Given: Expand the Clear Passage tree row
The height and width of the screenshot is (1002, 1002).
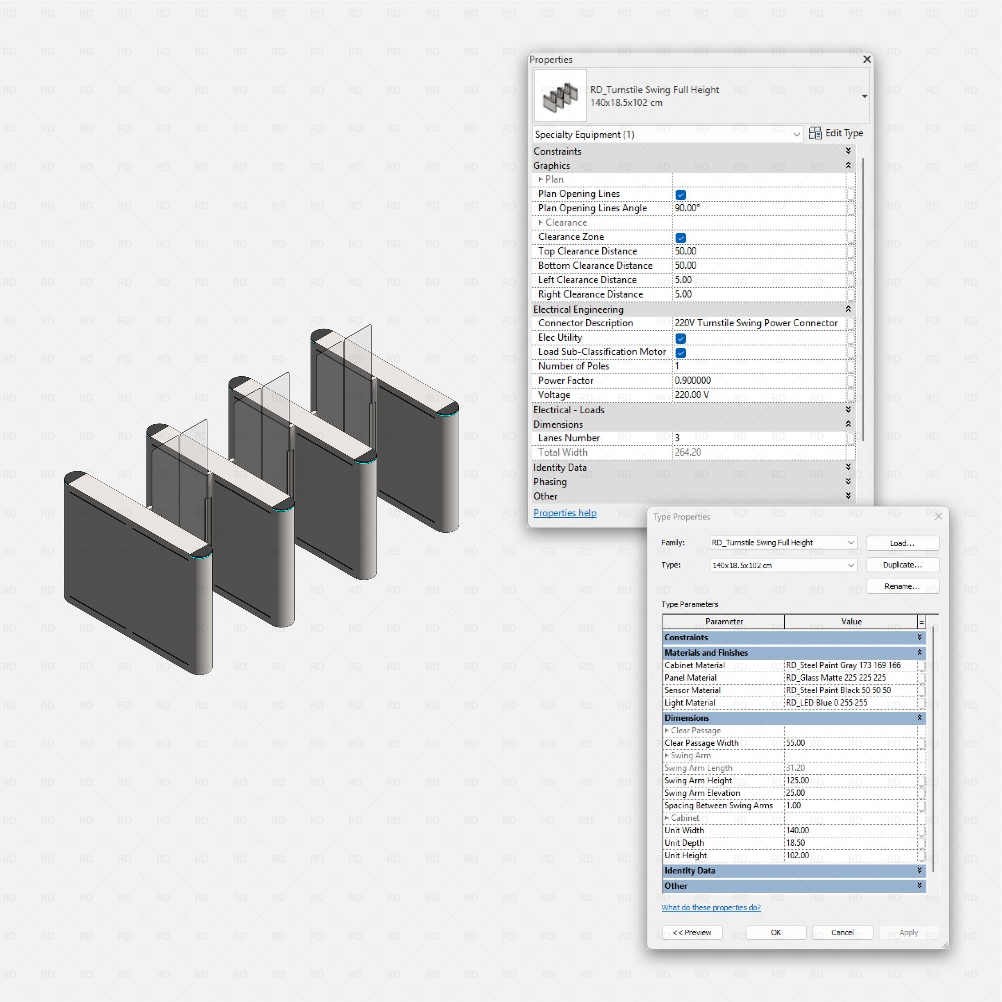Looking at the screenshot, I should (x=666, y=730).
